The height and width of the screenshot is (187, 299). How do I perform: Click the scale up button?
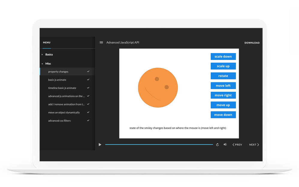point(223,66)
